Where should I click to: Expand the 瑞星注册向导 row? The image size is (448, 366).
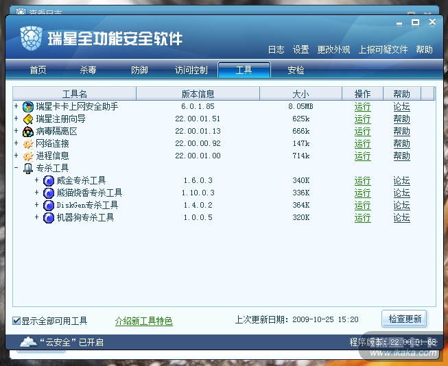pos(16,119)
